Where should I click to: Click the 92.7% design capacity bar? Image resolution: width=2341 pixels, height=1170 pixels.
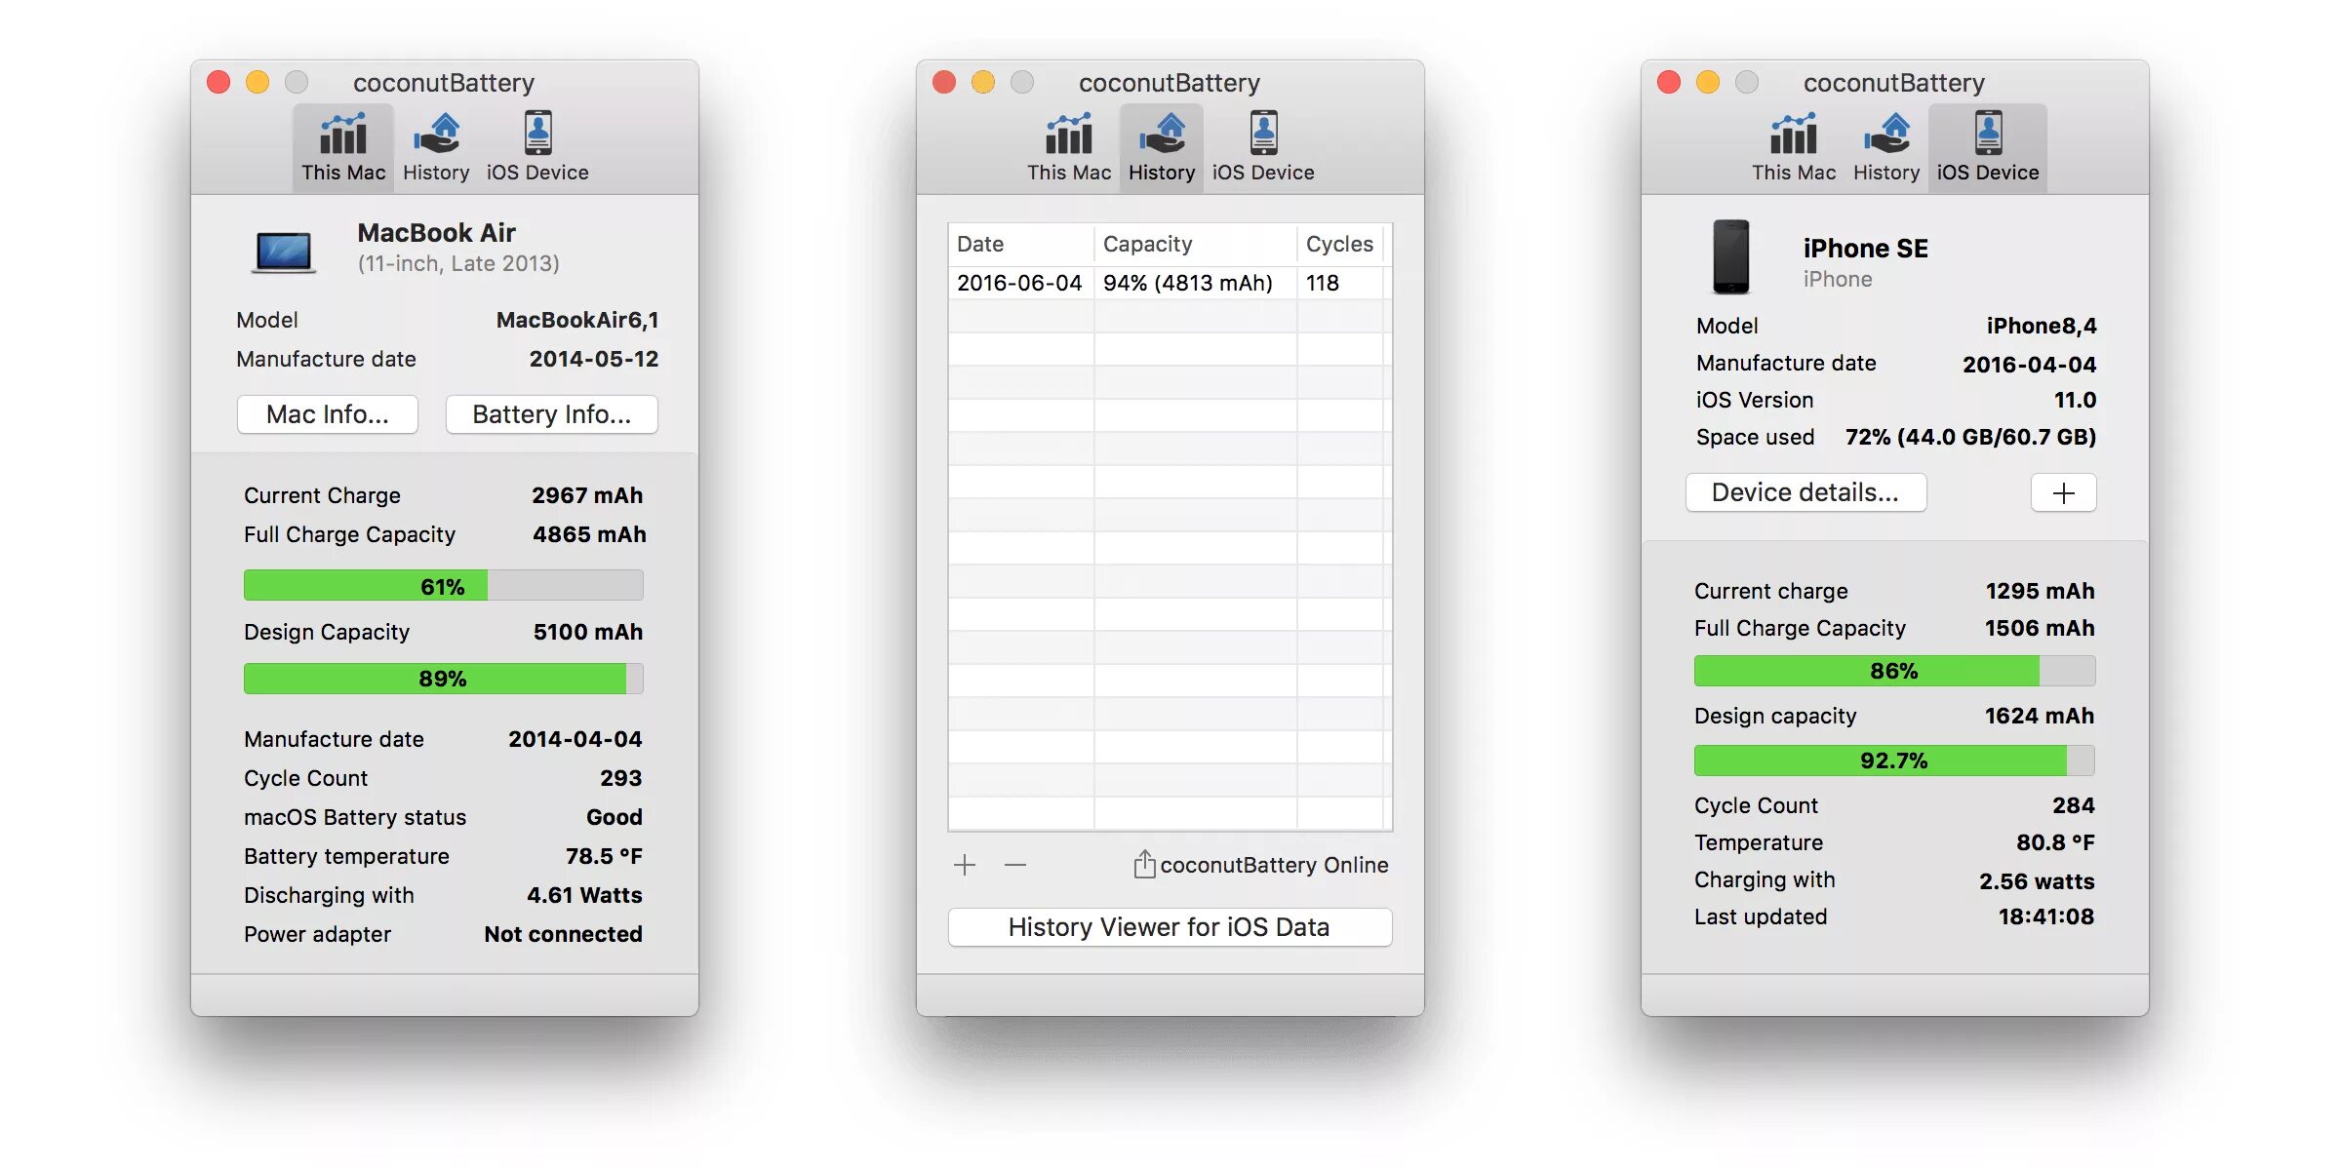pyautogui.click(x=1893, y=760)
